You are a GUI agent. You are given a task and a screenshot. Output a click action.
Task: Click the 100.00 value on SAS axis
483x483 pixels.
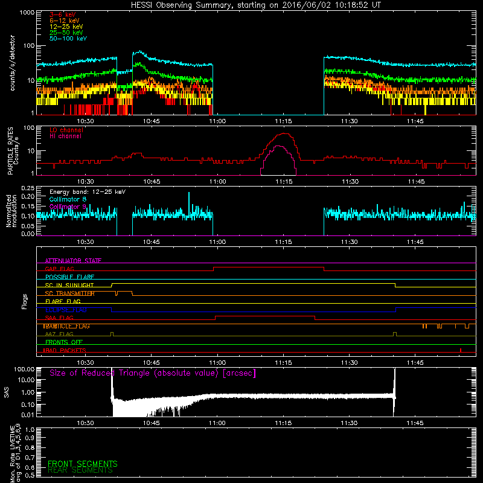point(24,369)
